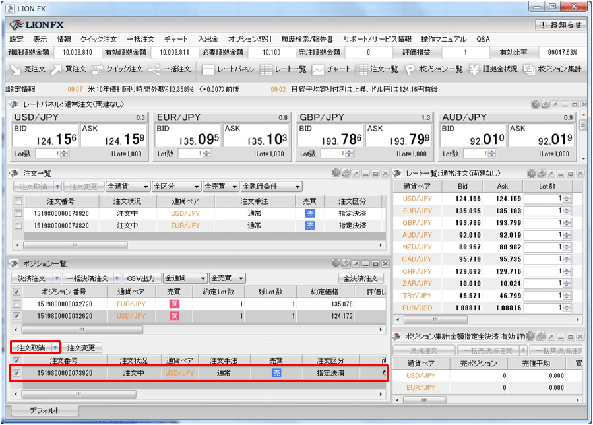Check order 1519800000073920 in 注文一覧
This screenshot has width=593, height=425.
coord(18,213)
